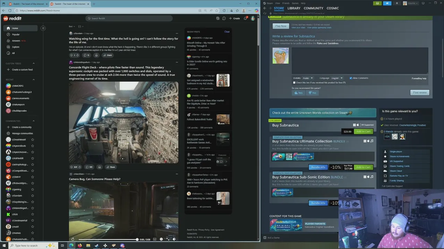Screen dimensions: 444x249
Task: Open Steam from the Windows taskbar
Action: [x=96, y=246]
